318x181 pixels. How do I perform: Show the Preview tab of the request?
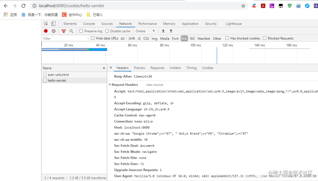click(140, 68)
